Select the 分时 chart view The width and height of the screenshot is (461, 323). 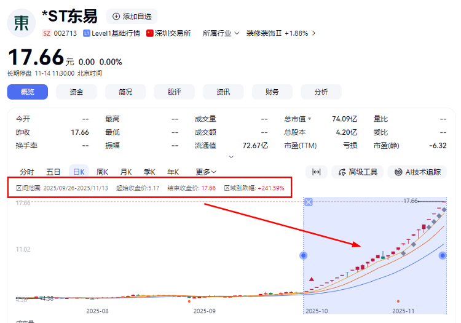(x=27, y=172)
